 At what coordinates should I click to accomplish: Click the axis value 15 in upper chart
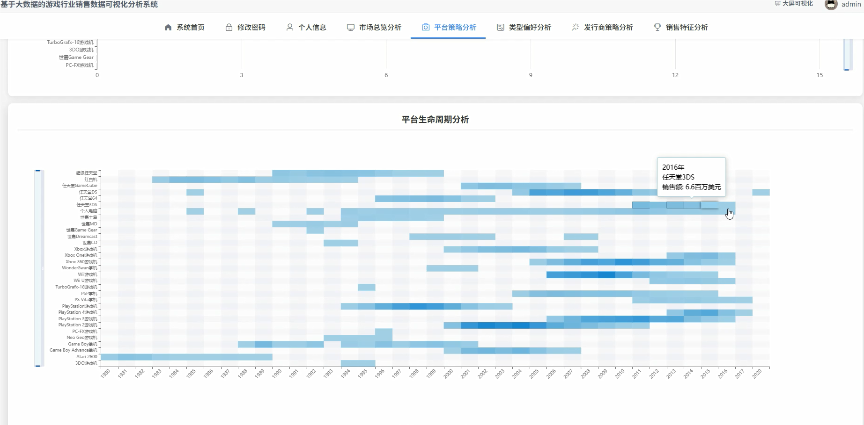[x=820, y=75]
